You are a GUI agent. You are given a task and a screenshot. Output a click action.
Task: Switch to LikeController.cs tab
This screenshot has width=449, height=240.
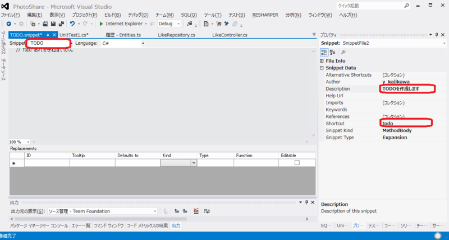(x=230, y=35)
